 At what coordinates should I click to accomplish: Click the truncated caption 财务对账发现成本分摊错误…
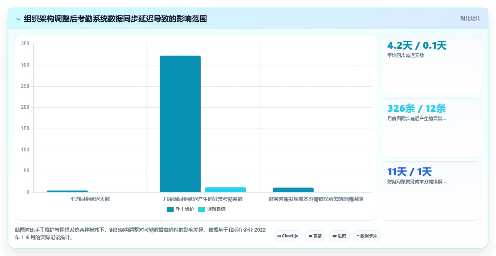point(417,181)
